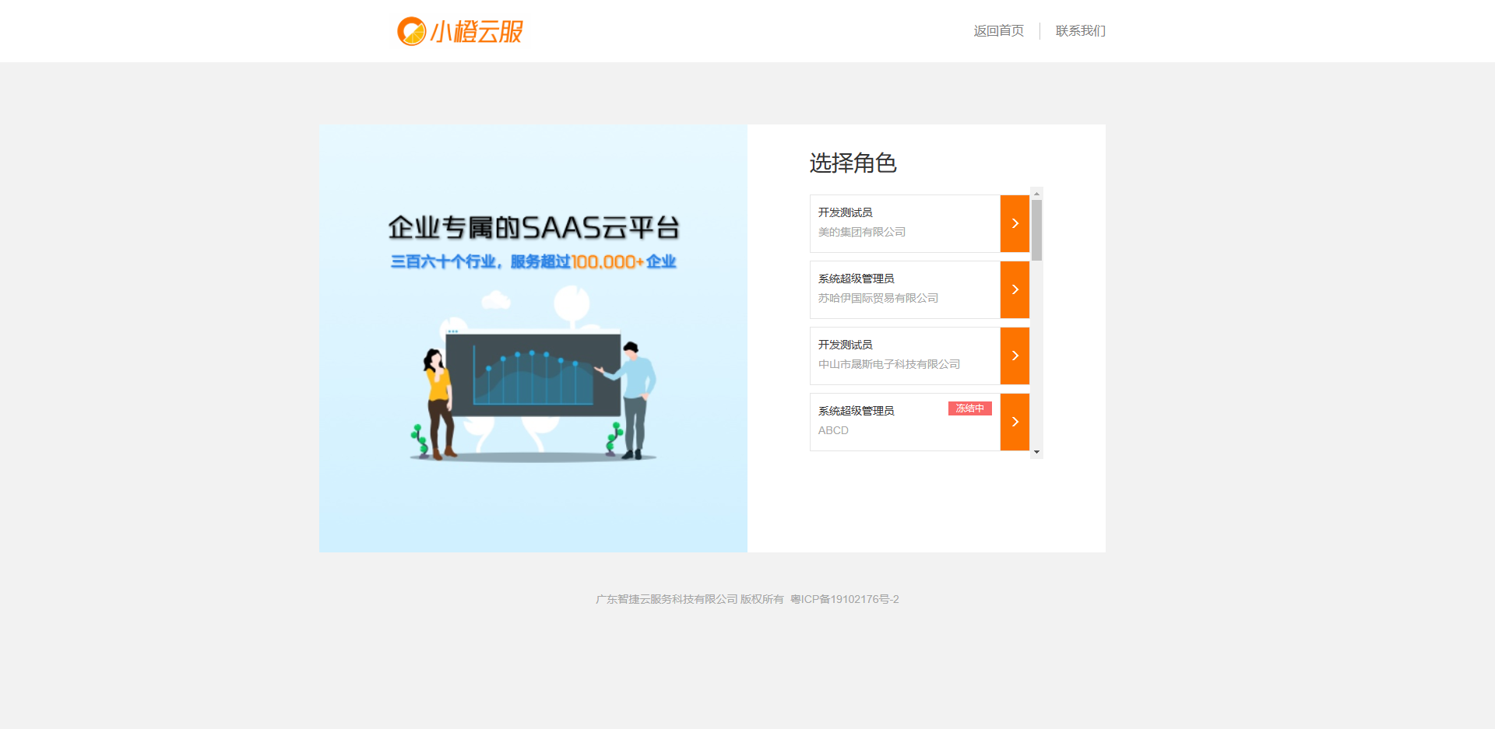Click the 小橙云服 orange logo
Image resolution: width=1495 pixels, height=729 pixels.
coord(460,31)
